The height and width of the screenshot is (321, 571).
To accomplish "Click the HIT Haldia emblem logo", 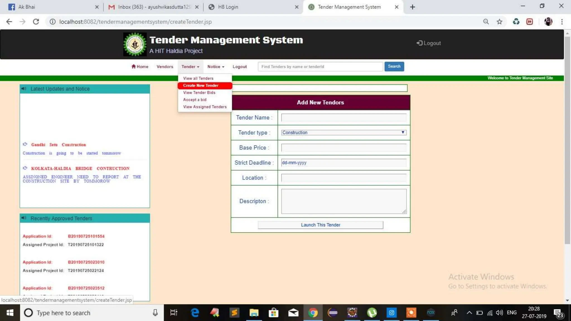I will 135,44.
